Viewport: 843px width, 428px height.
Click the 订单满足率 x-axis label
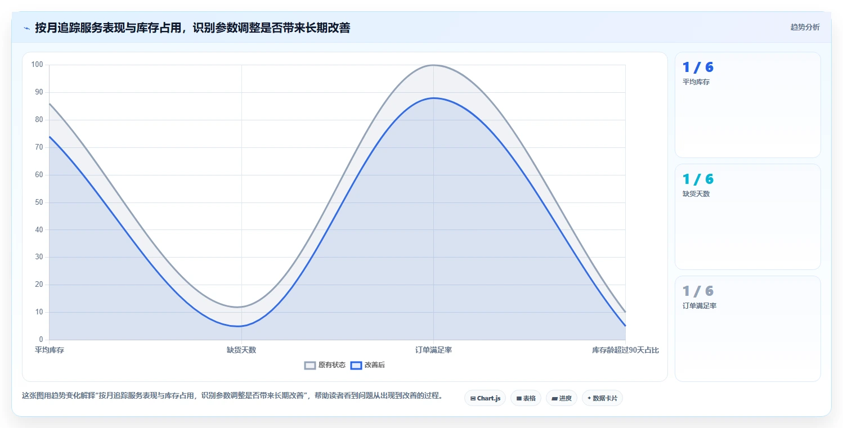433,350
